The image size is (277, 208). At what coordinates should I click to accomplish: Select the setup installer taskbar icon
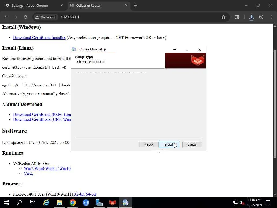pyautogui.click(x=126, y=203)
